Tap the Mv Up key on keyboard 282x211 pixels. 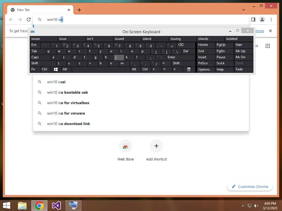243,51
